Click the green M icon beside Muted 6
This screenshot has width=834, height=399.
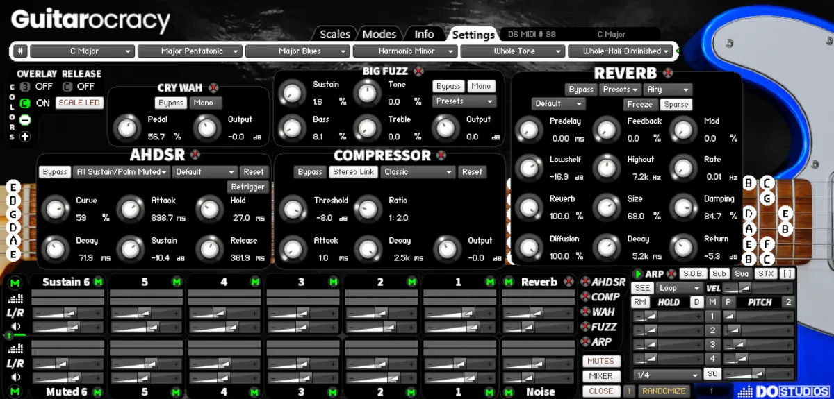[x=98, y=391]
